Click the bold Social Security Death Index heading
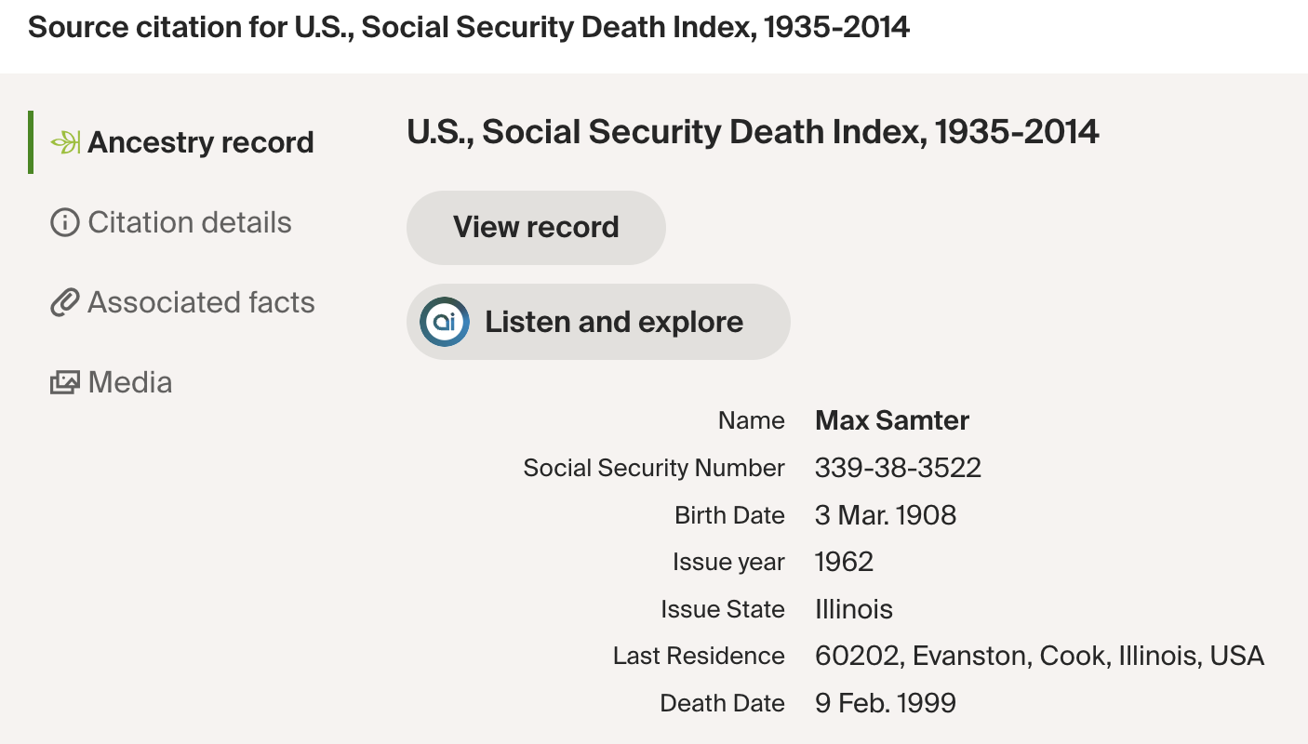The image size is (1308, 744). [753, 132]
